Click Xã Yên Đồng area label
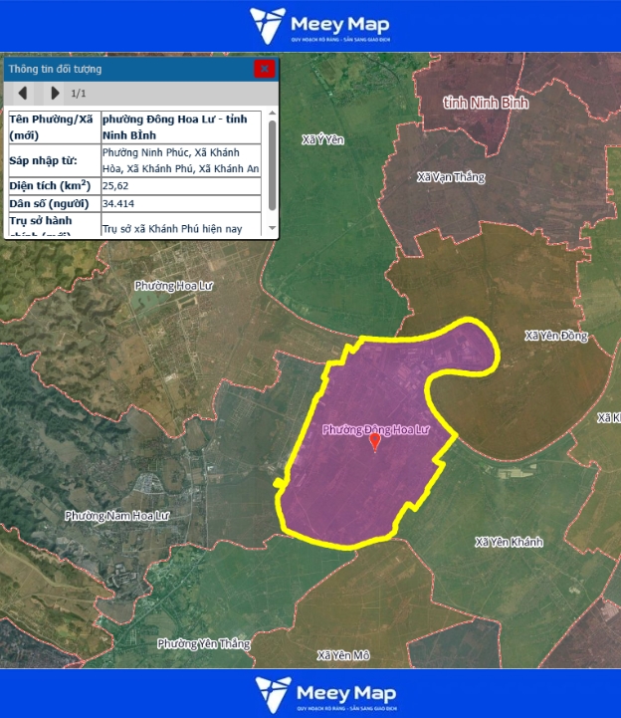The height and width of the screenshot is (718, 621). coord(556,337)
